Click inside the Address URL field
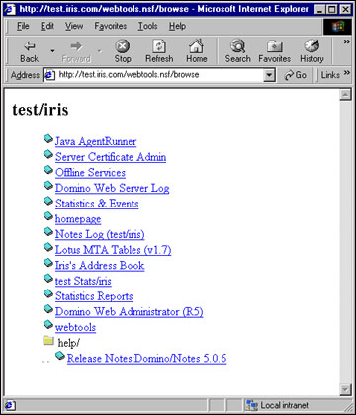Viewport: 356px width, 415px height. [x=161, y=75]
